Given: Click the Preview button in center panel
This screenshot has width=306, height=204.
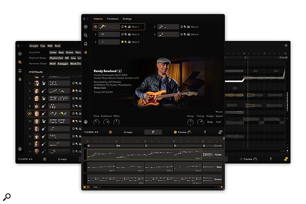Looking at the screenshot, I should pyautogui.click(x=182, y=132).
